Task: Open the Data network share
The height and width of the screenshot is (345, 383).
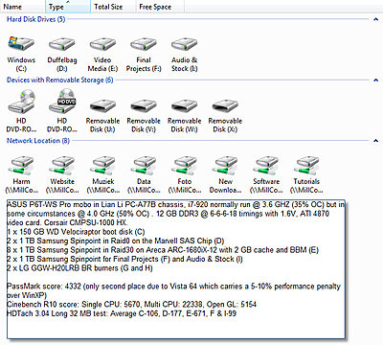Action: click(144, 174)
